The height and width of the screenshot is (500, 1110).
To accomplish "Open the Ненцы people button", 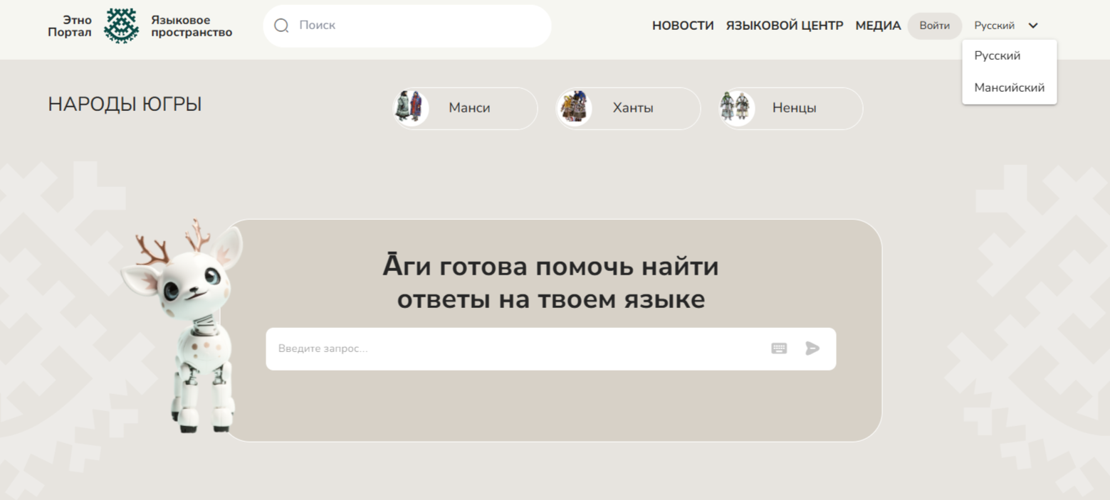I will [x=794, y=108].
